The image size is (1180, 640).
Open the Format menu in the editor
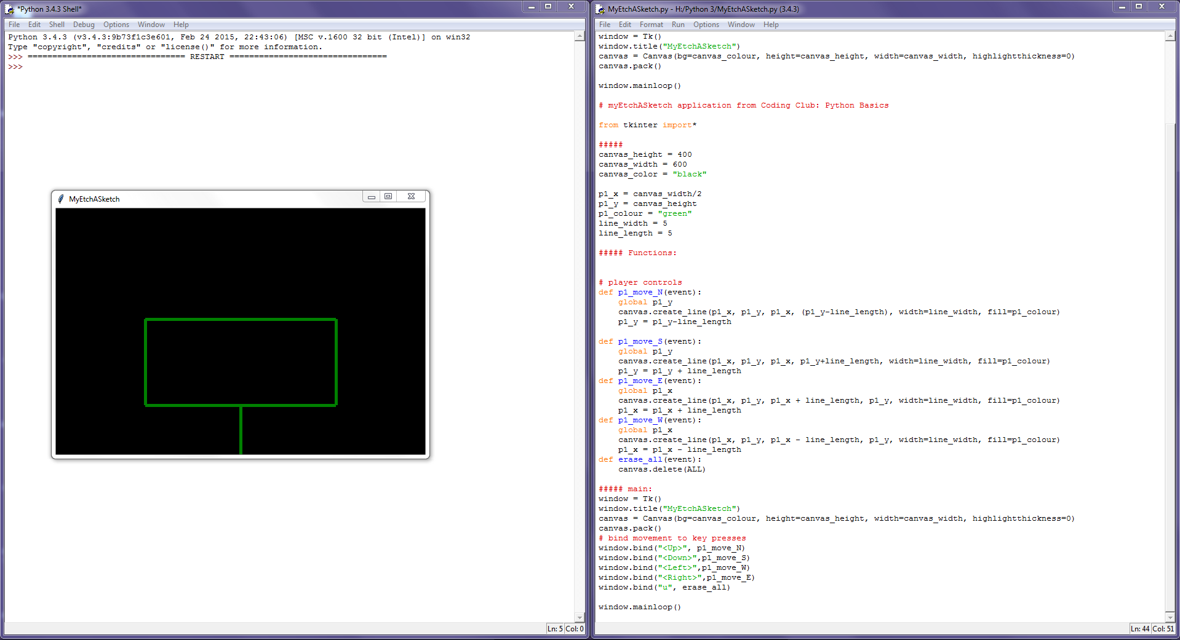pyautogui.click(x=651, y=25)
